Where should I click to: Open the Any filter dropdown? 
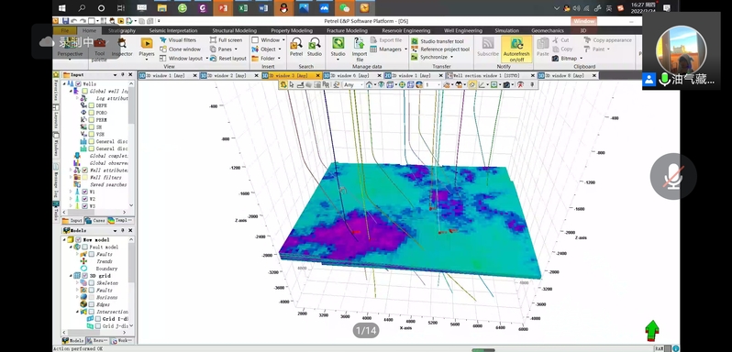tap(353, 85)
